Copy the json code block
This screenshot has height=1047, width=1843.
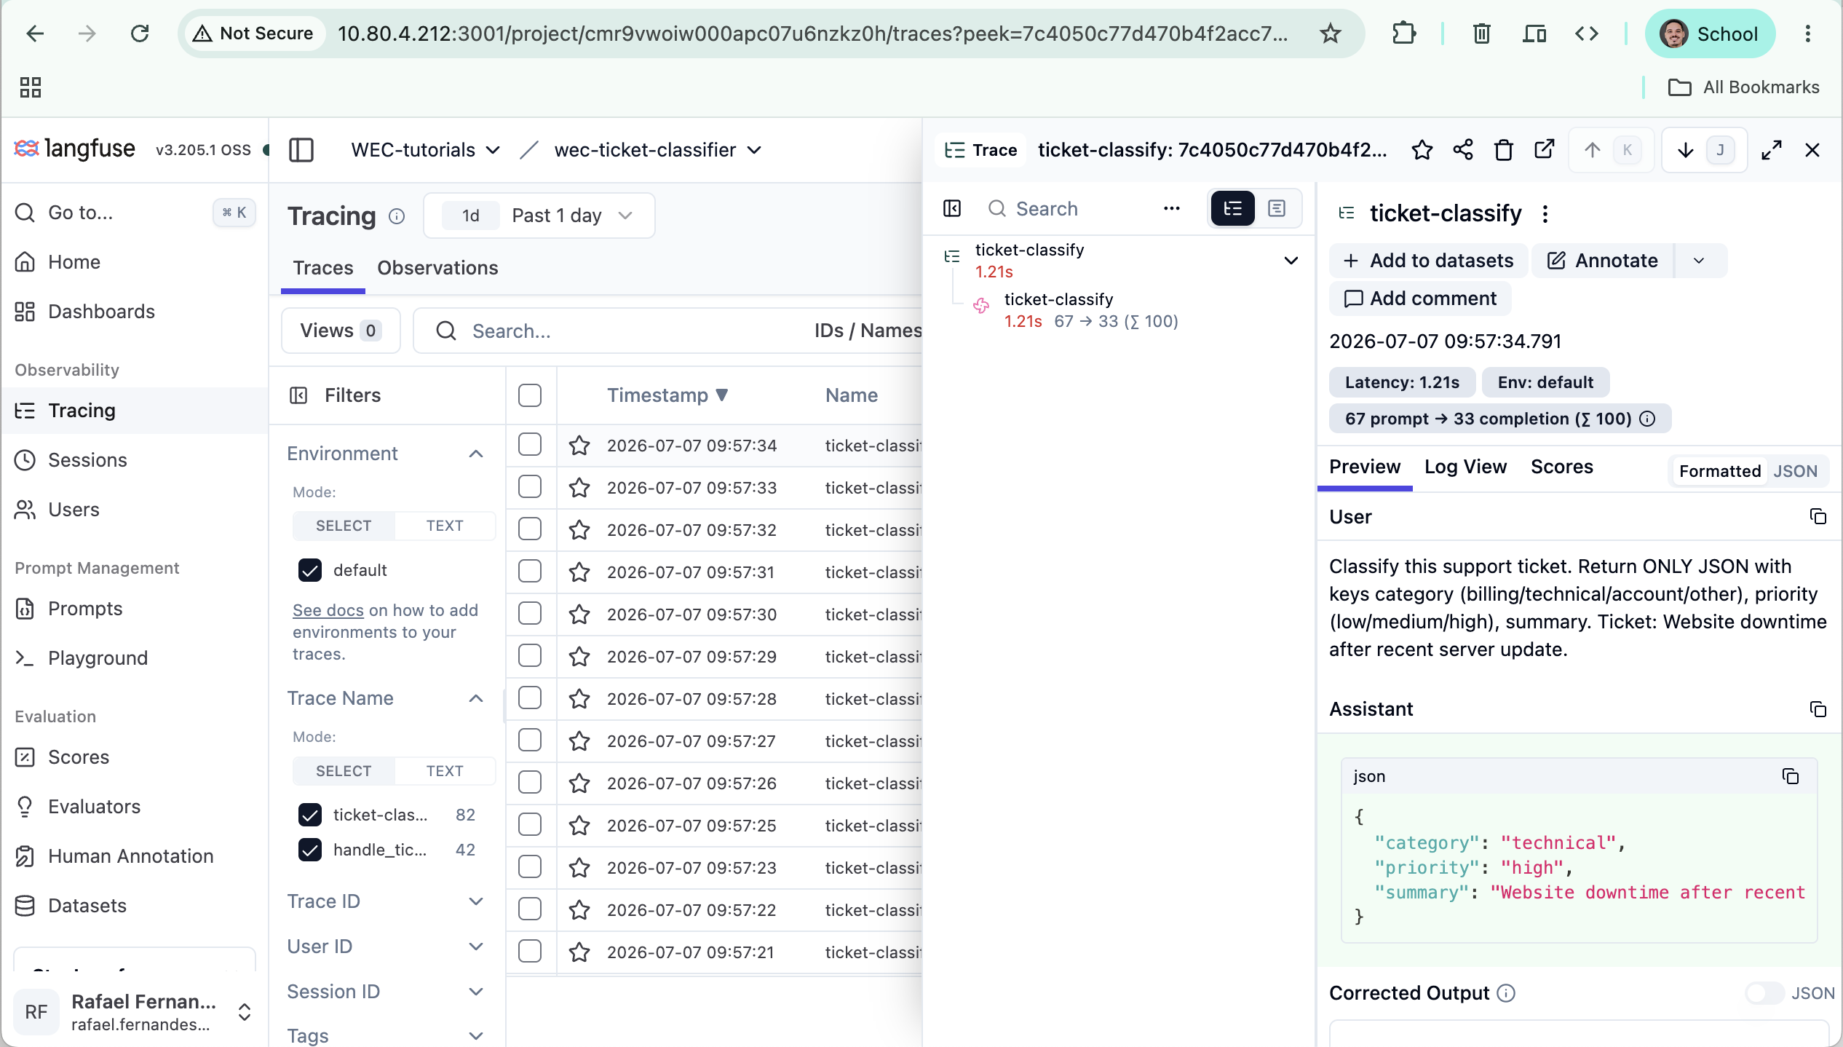coord(1790,776)
